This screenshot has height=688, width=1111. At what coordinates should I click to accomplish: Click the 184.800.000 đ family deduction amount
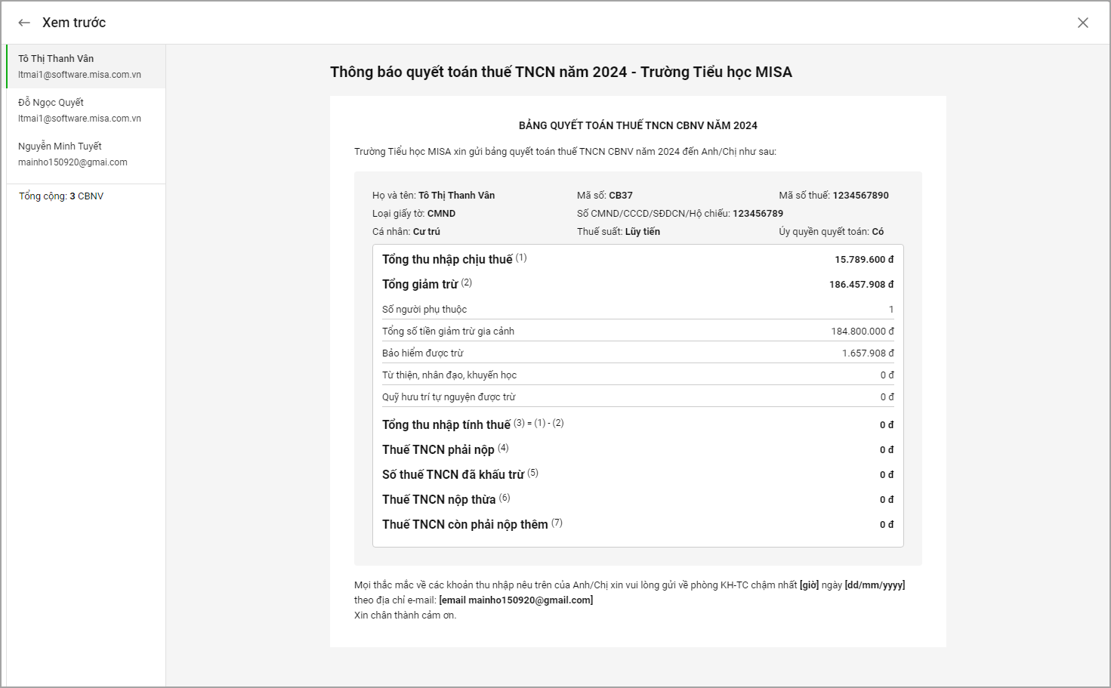tap(862, 332)
